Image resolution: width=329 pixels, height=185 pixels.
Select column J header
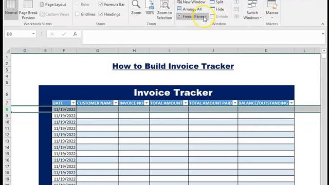pos(213,50)
